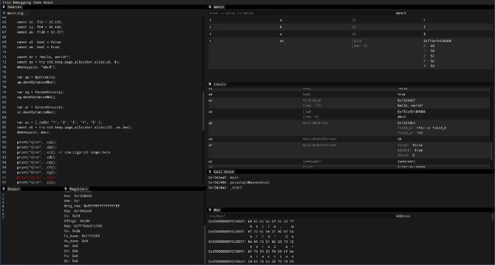Focus the 'enter a value to watch' field
495x265 pixels.
click(x=297, y=13)
